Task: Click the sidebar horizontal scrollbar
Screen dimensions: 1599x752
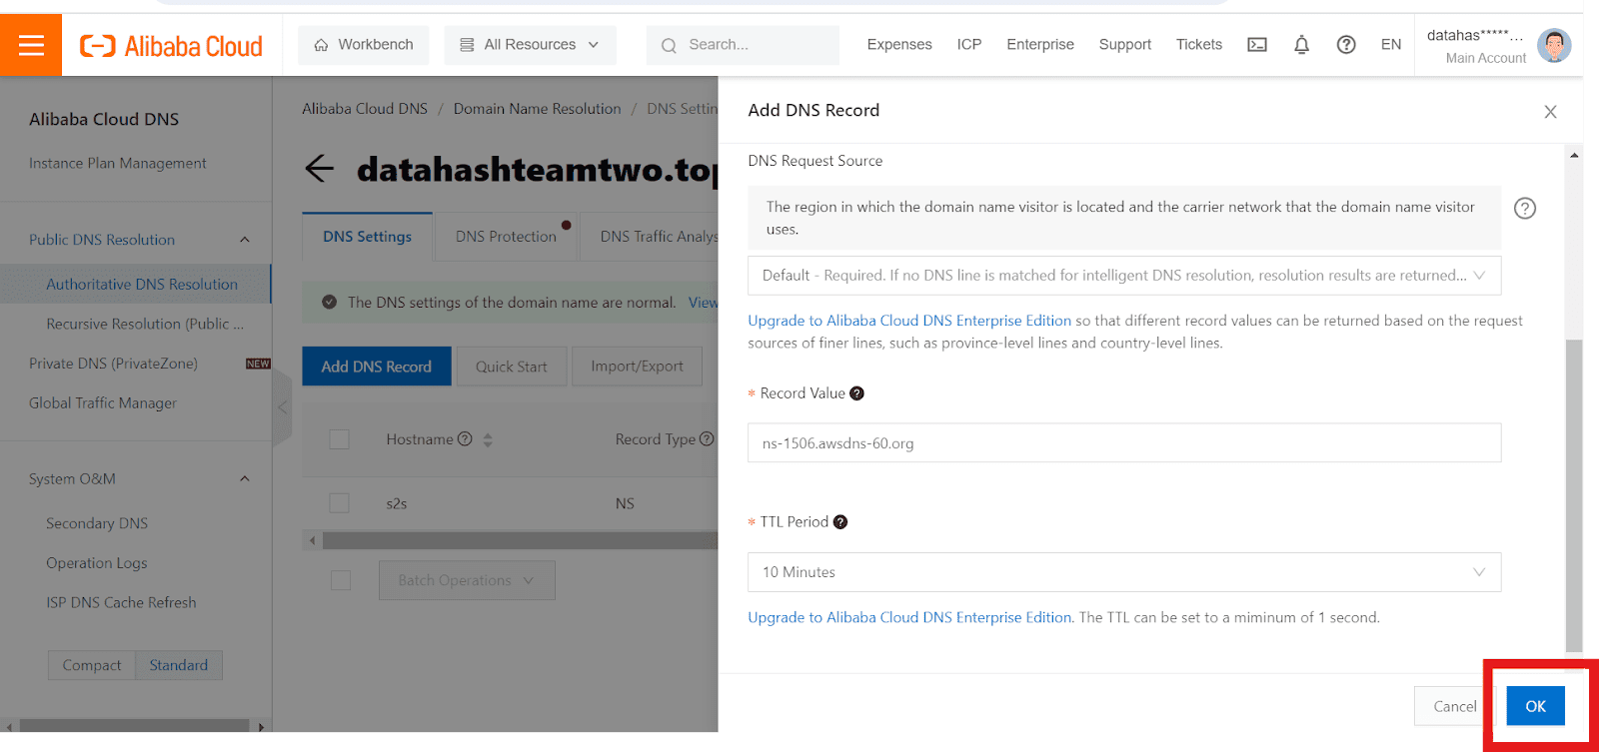Action: click(x=134, y=726)
